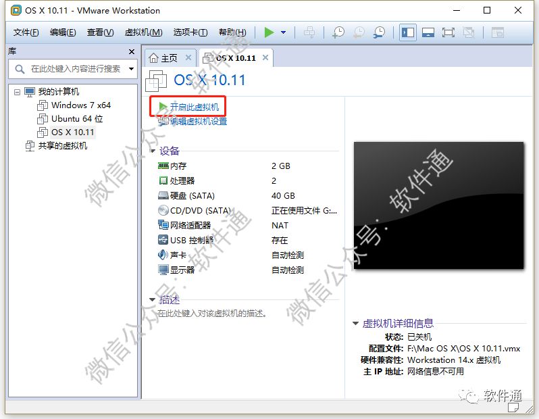This screenshot has height=419, width=539.
Task: Open the snapshot manager icon
Action: pyautogui.click(x=379, y=32)
